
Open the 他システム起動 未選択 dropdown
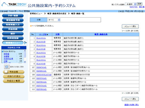pyautogui.click(x=131, y=4)
